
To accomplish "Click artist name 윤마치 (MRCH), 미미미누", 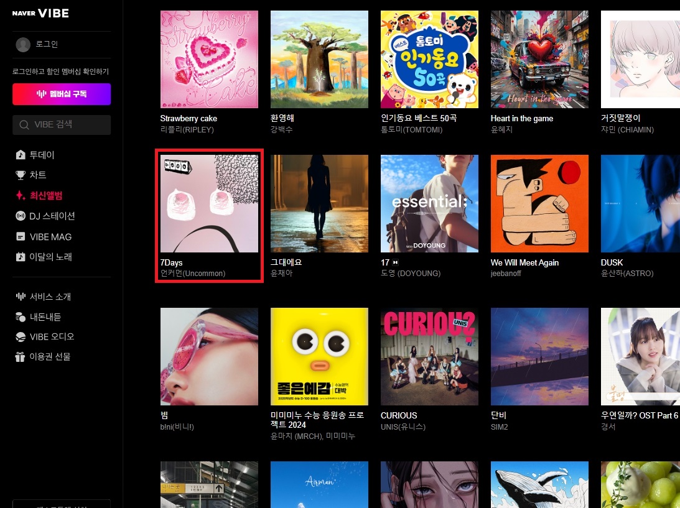I will click(x=313, y=436).
